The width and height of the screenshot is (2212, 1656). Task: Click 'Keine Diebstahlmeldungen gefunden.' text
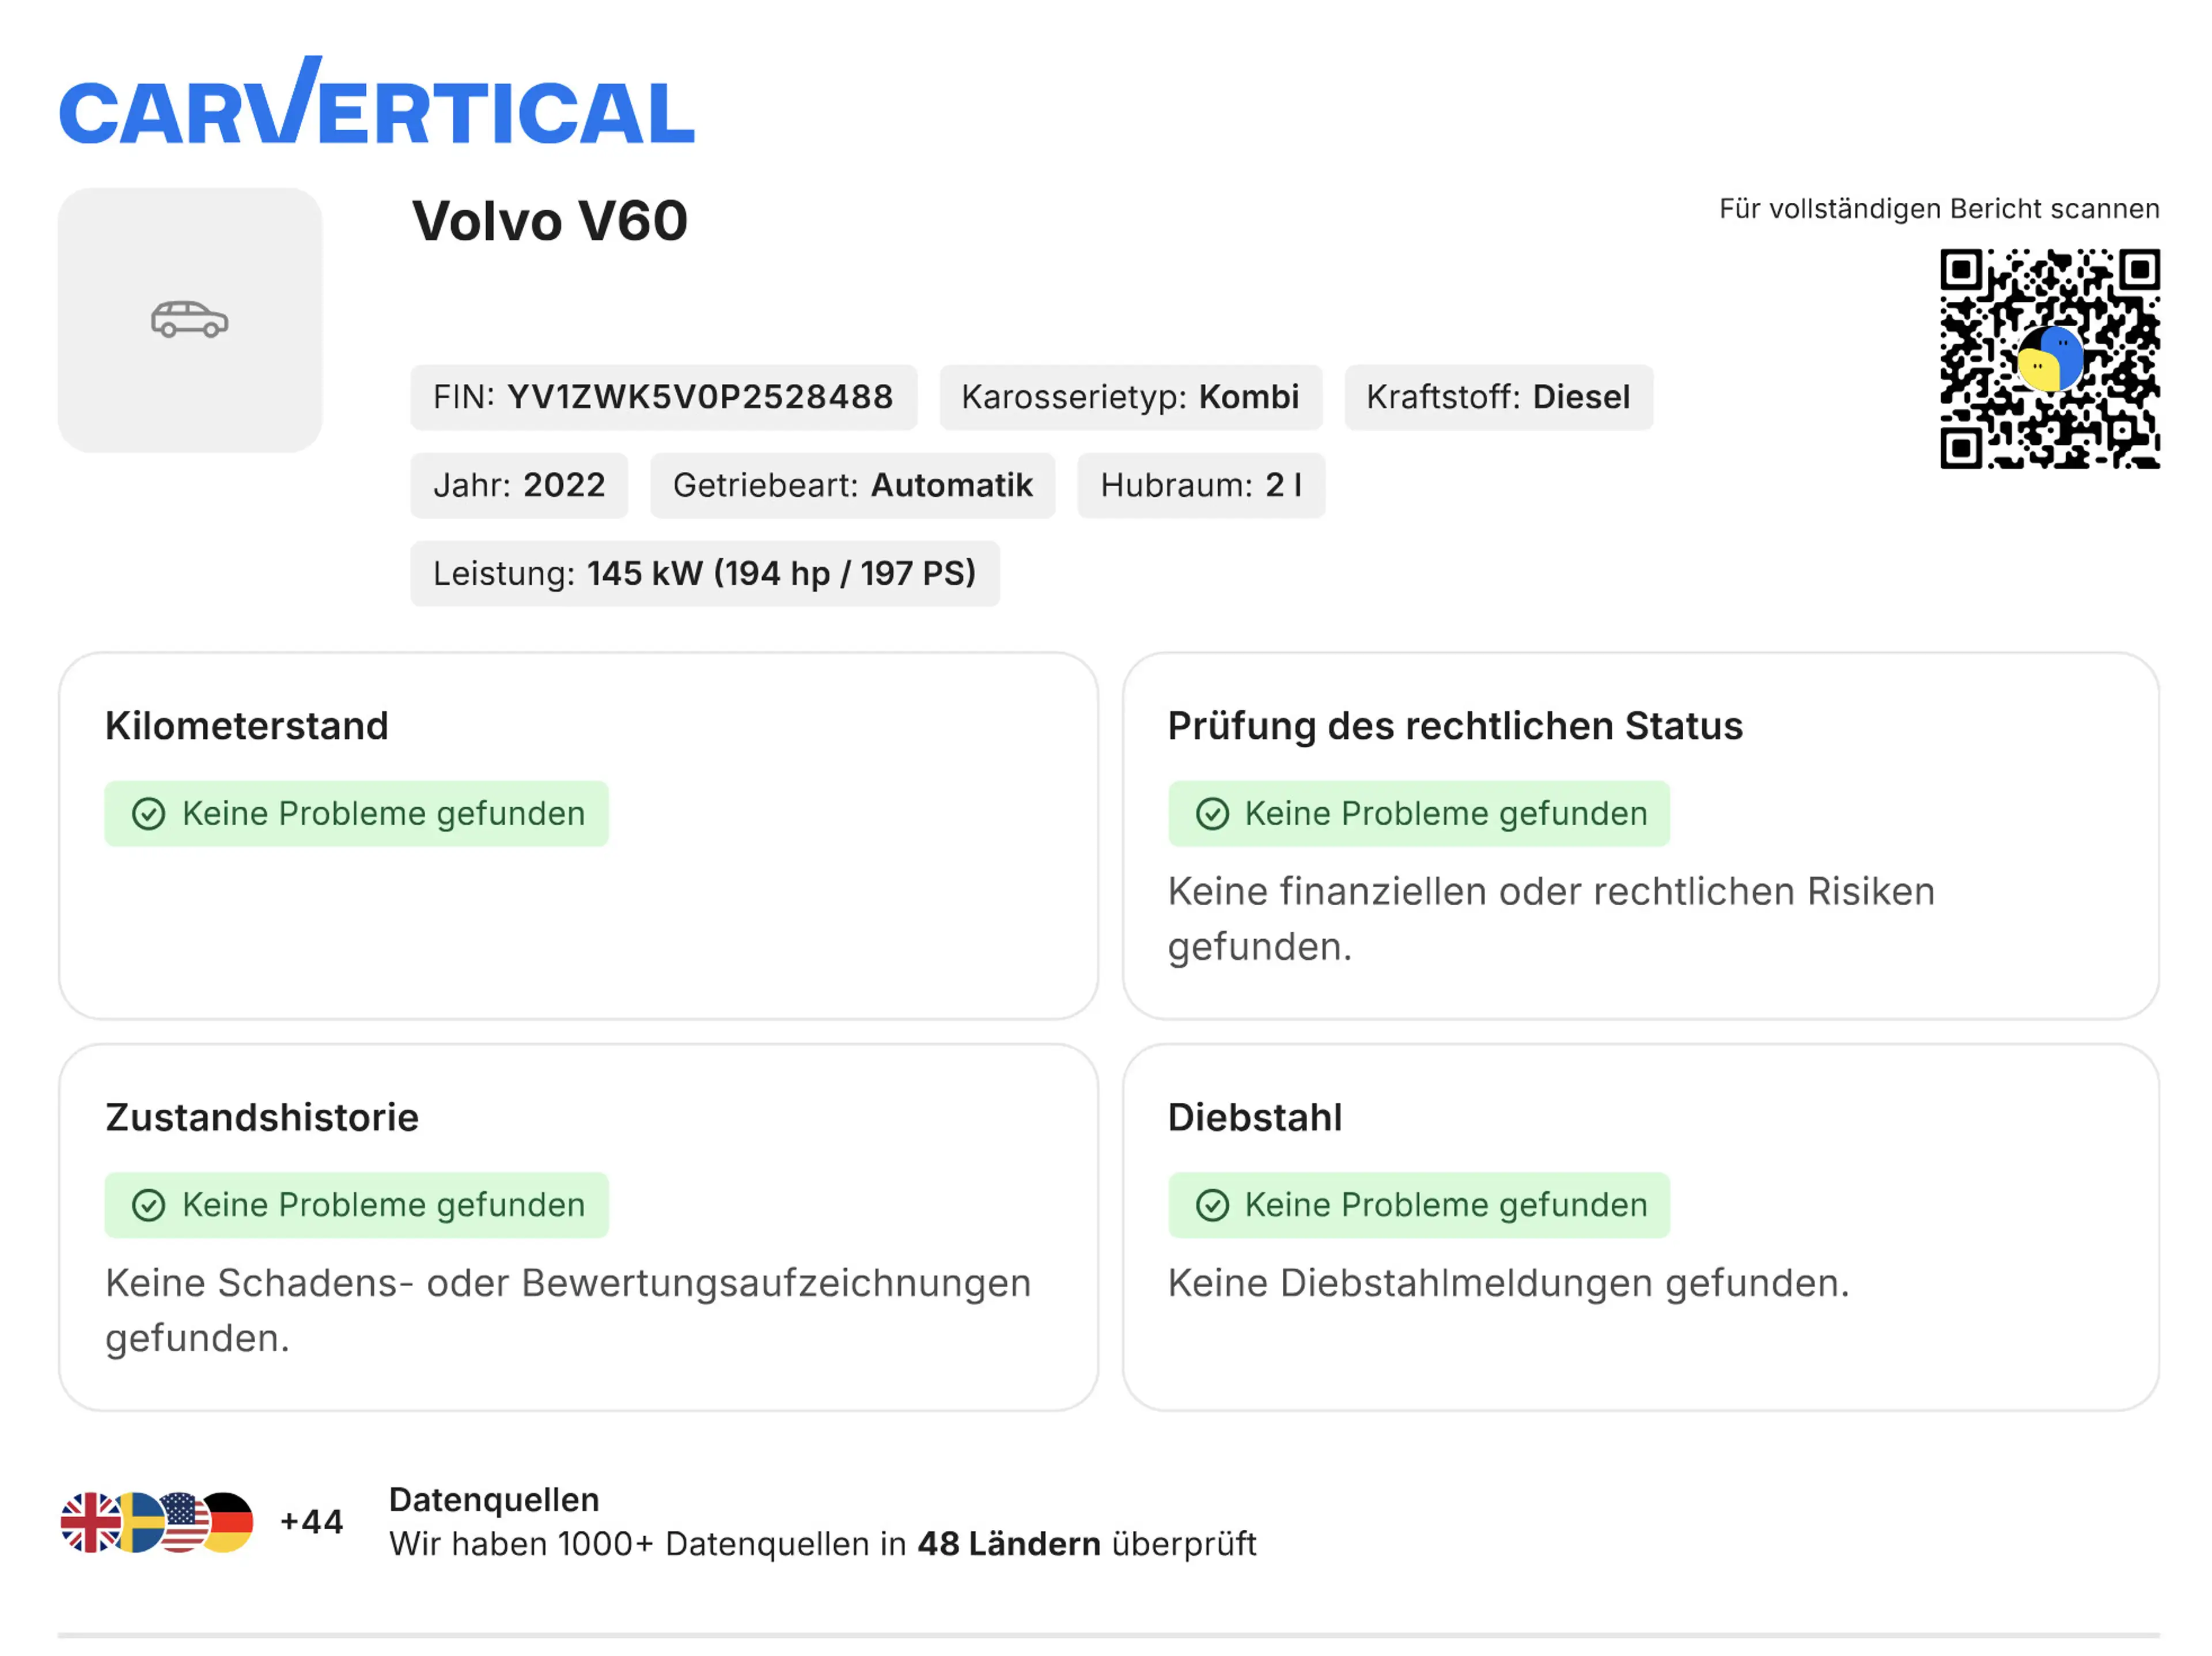[x=1509, y=1283]
